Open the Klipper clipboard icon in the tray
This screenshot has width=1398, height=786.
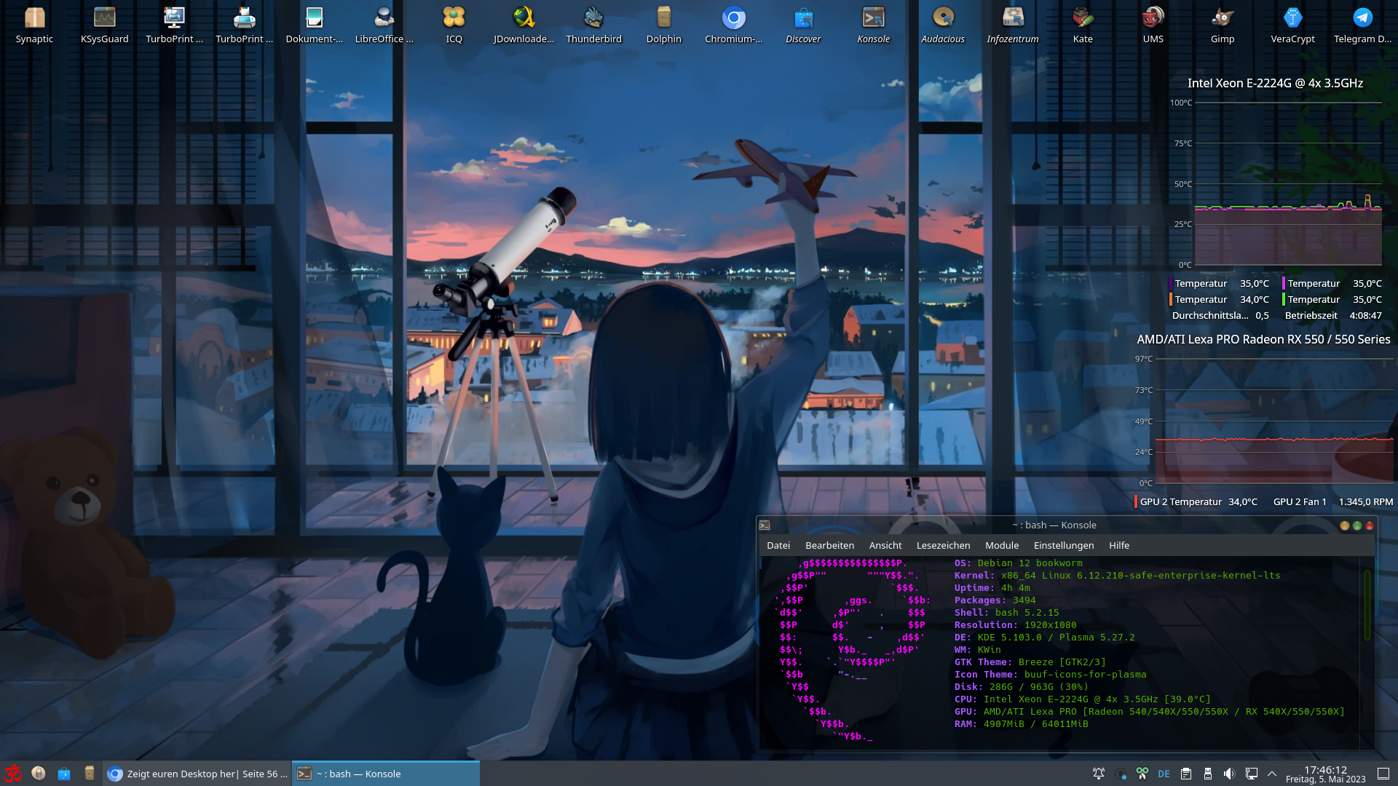pyautogui.click(x=1186, y=774)
